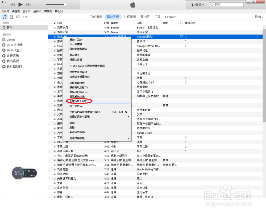Select the song row 夜空中最亮的星(Remix版)
This screenshot has height=213, width=266.
click(155, 155)
